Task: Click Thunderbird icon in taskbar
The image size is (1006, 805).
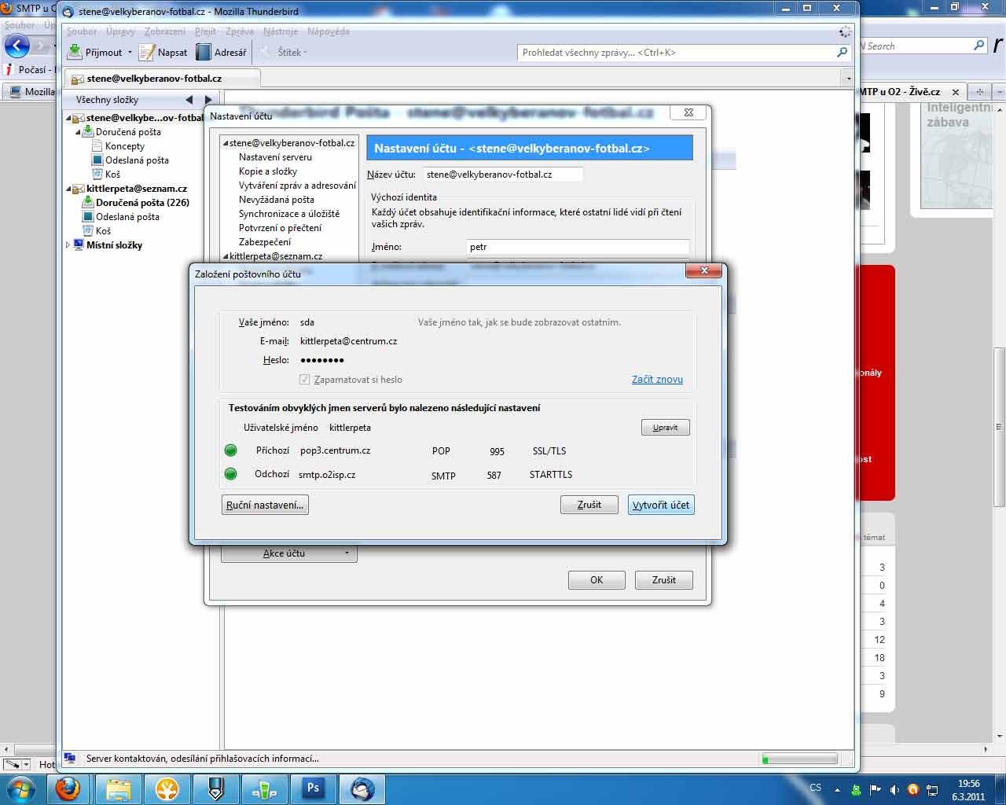Action: coord(362,788)
